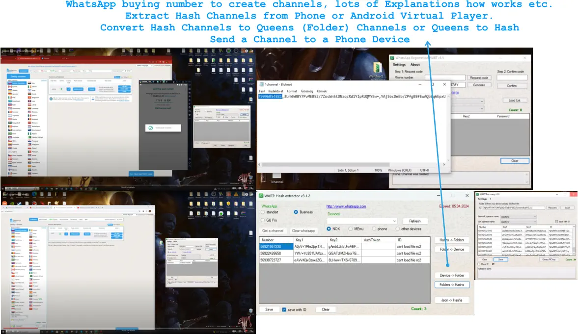
Task: Click the WART Recovery icon in its title bar
Action: pyautogui.click(x=478, y=194)
